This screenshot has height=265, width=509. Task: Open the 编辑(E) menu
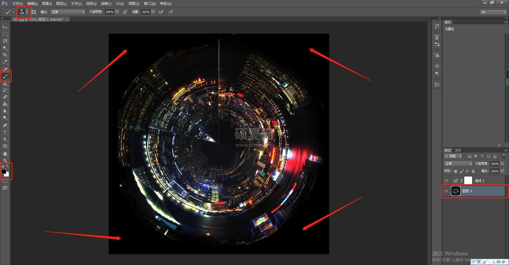pos(32,3)
